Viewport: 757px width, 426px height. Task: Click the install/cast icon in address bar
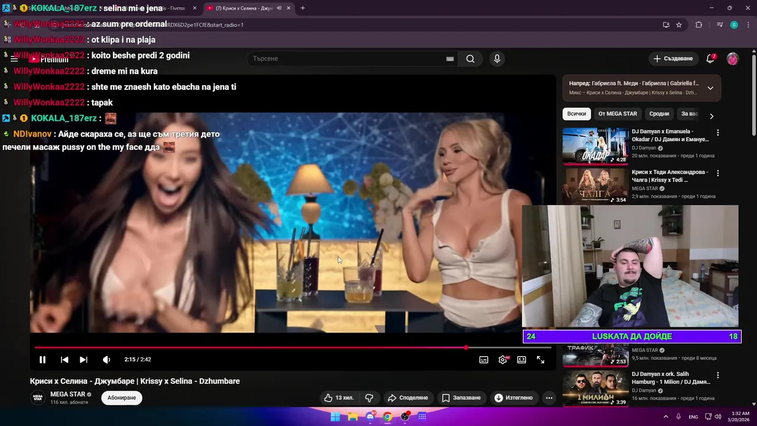[666, 25]
